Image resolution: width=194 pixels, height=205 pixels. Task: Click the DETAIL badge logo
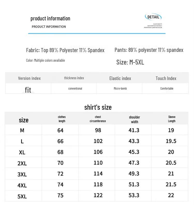click(153, 17)
